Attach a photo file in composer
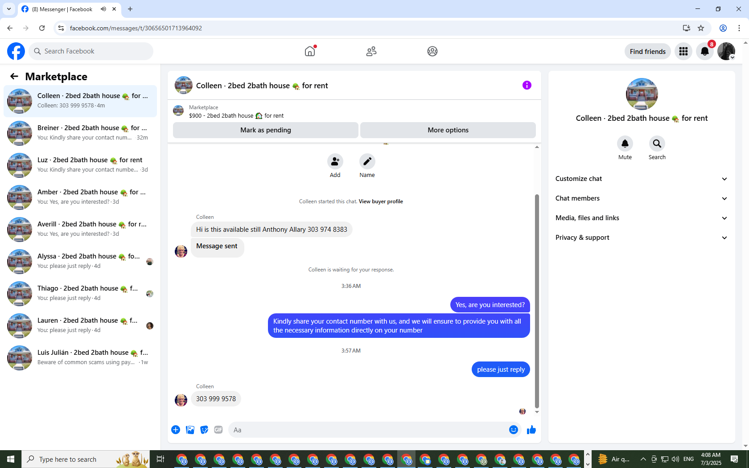Image resolution: width=749 pixels, height=468 pixels. click(190, 430)
